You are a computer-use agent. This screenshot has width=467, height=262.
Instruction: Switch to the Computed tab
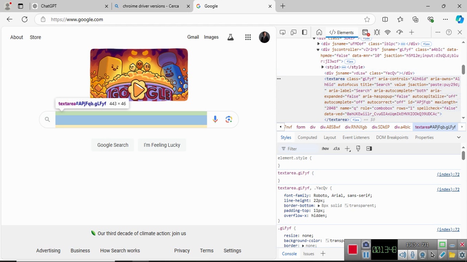pyautogui.click(x=307, y=138)
